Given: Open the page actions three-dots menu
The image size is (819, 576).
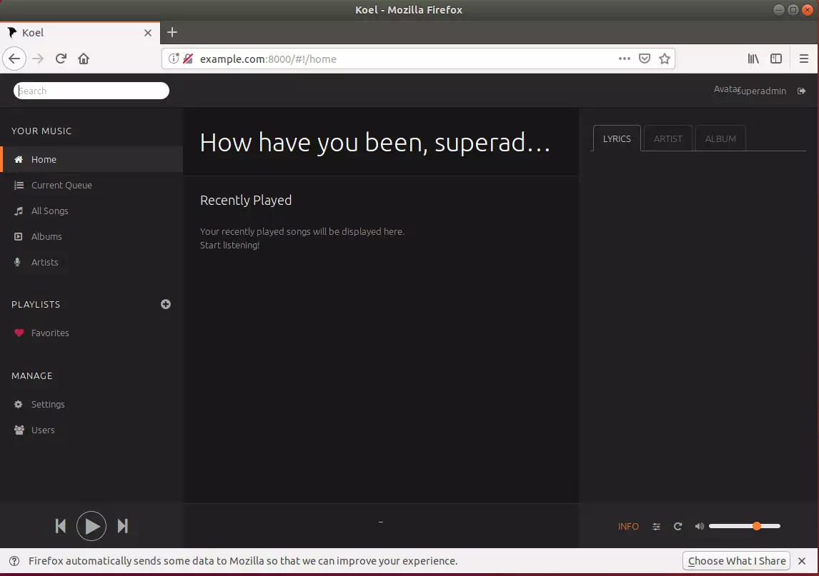Looking at the screenshot, I should pos(624,59).
